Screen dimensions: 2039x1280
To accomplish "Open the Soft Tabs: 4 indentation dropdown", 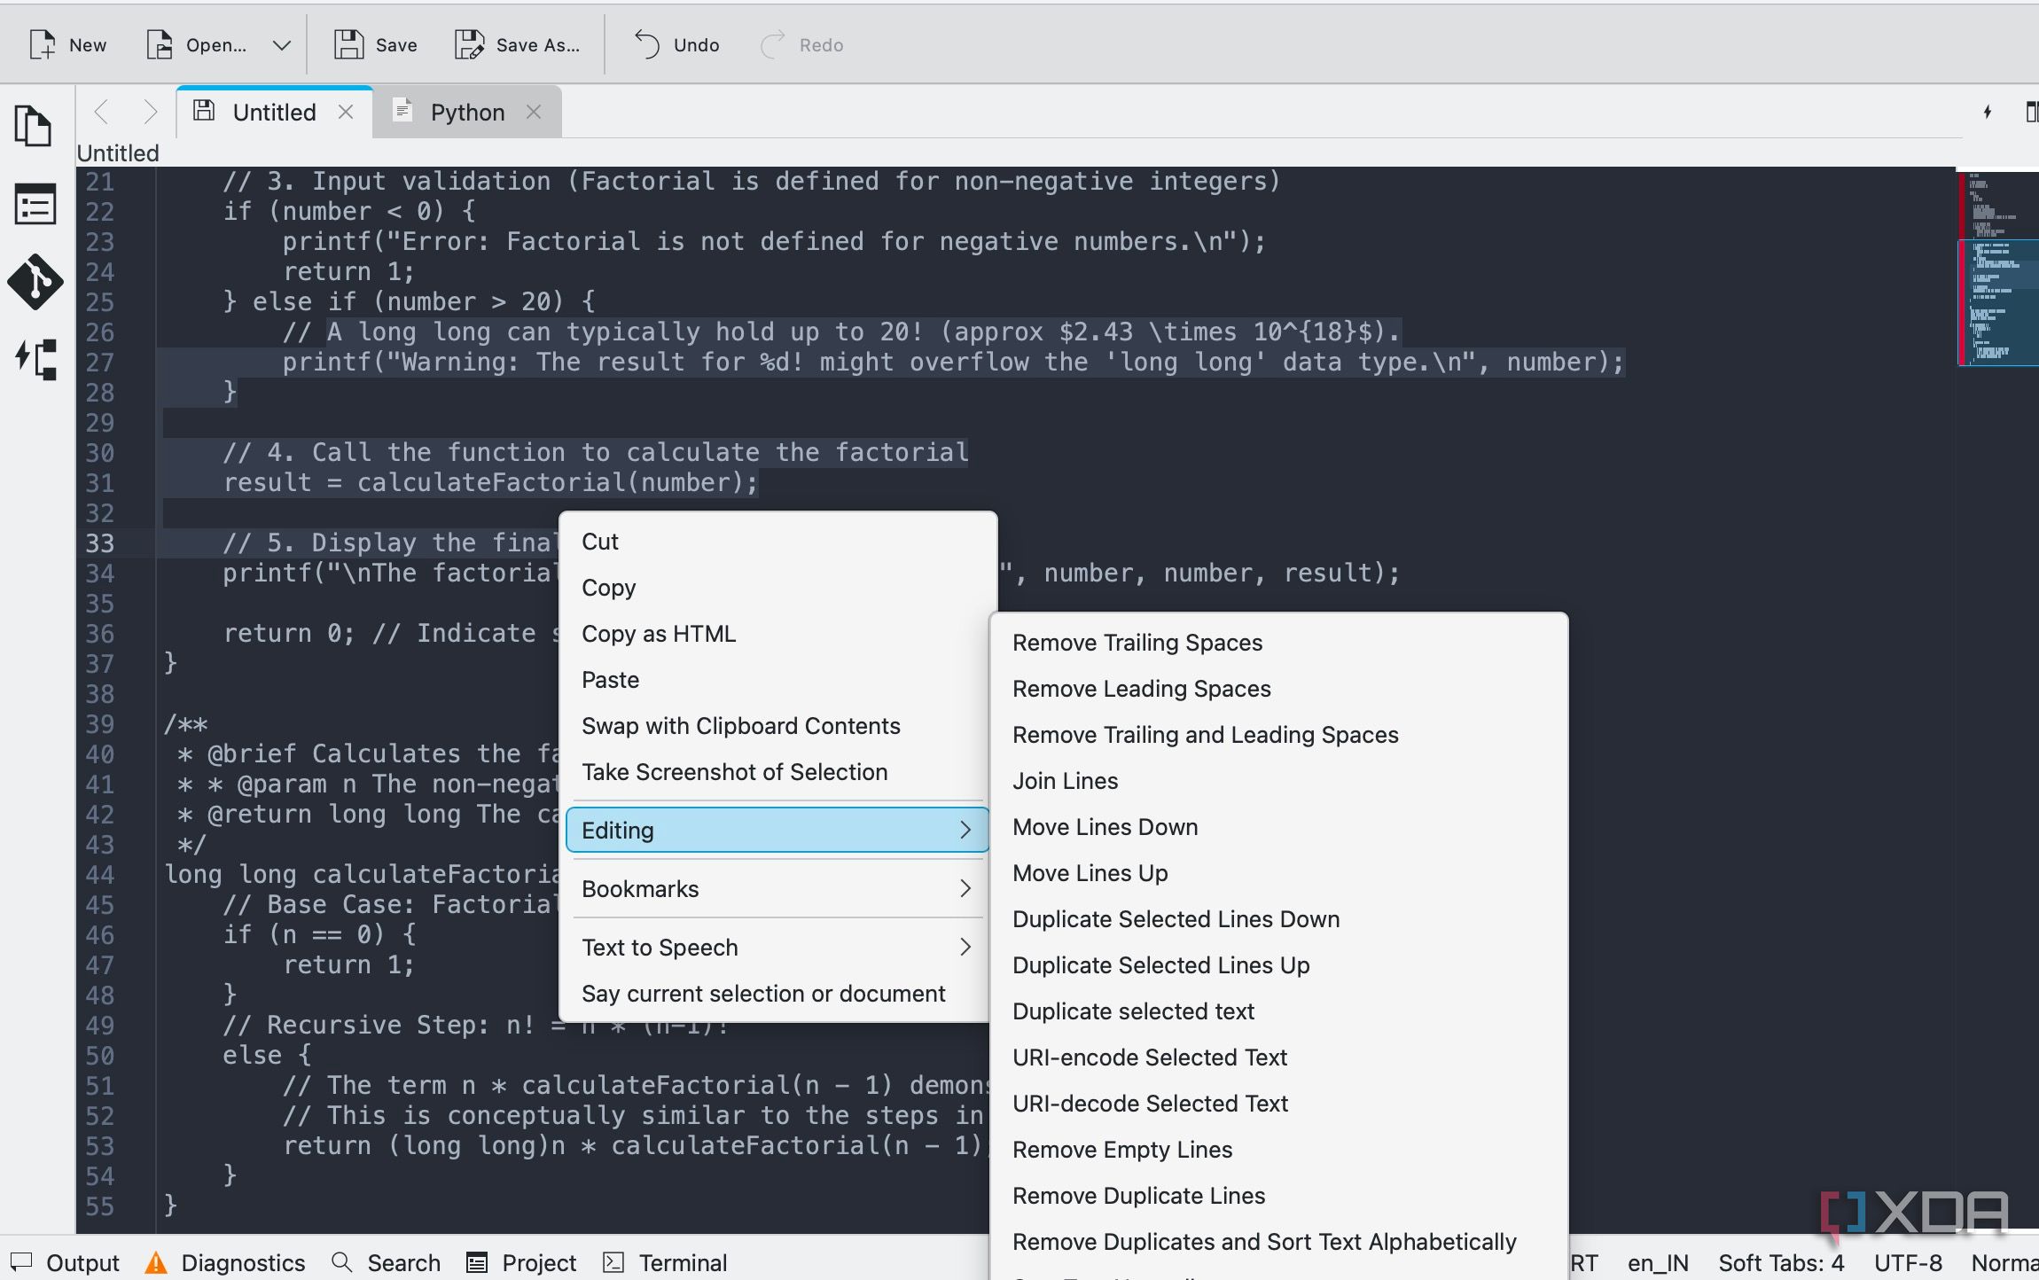I will tap(1781, 1262).
